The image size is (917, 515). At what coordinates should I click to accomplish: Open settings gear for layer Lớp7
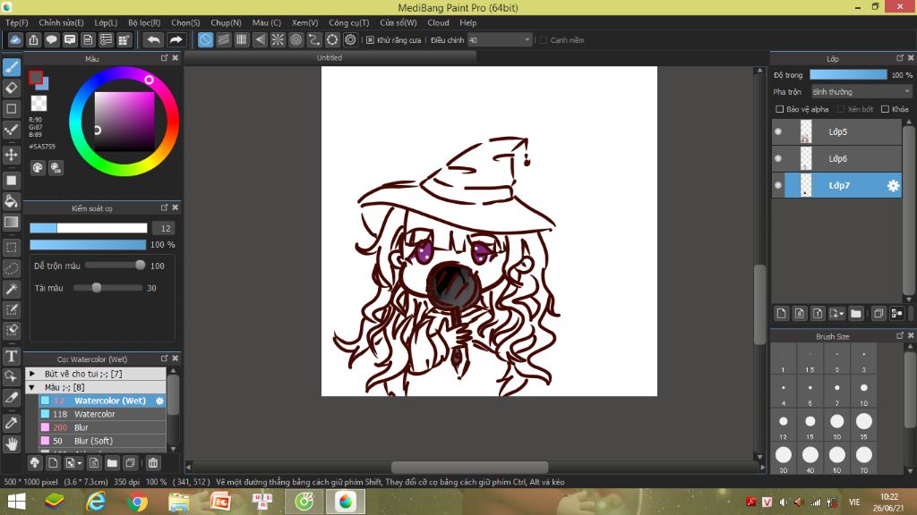point(893,186)
